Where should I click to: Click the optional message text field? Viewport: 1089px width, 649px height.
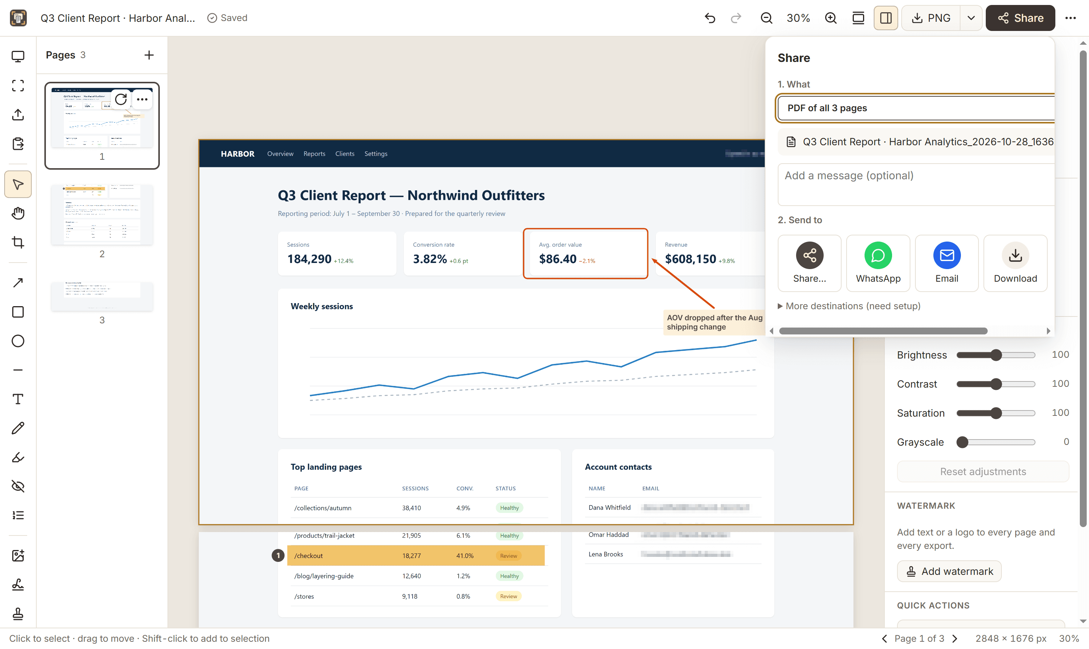click(916, 184)
